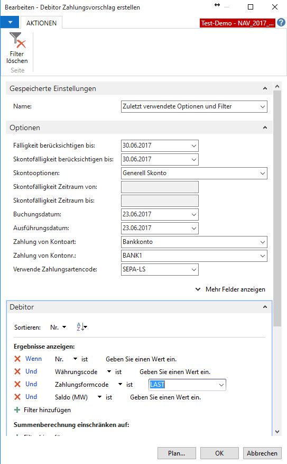Remove the Saldo (MW) filter row

click(x=17, y=397)
